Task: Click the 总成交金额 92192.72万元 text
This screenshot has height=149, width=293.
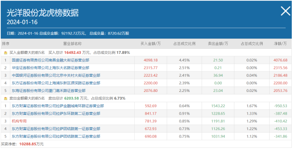Action: pyautogui.click(x=63, y=34)
